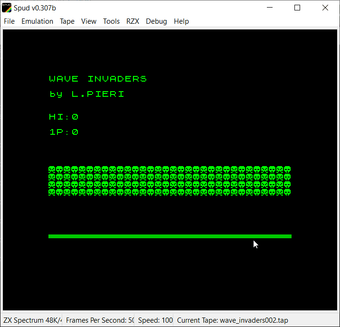Viewport: 340px width, 327px height.
Task: Minimize the Spud window
Action: [x=270, y=8]
